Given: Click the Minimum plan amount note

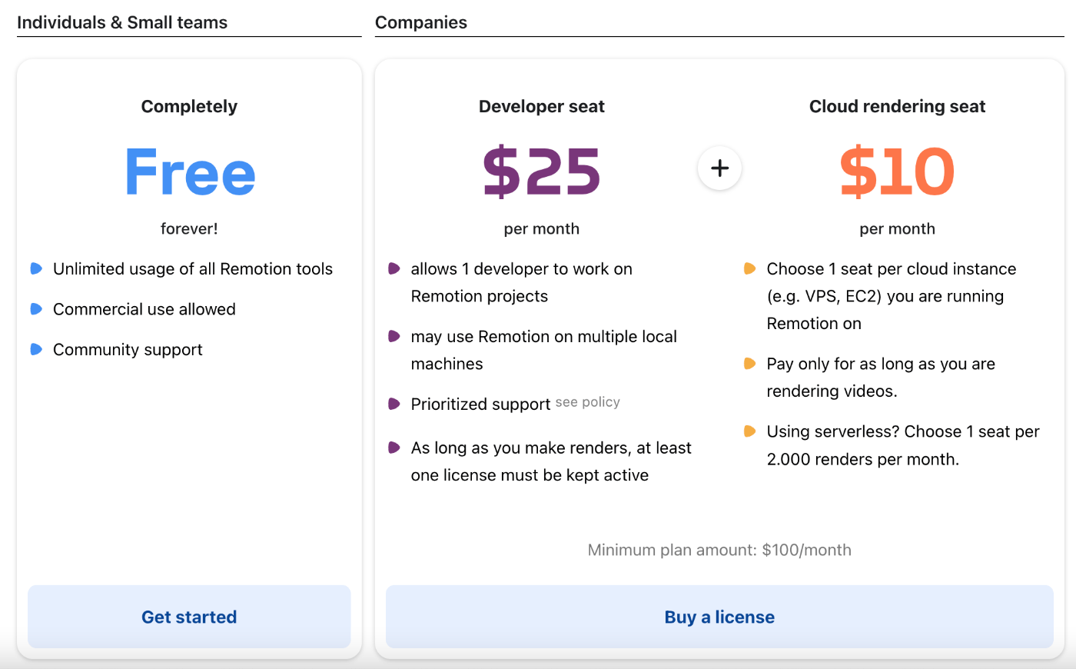Looking at the screenshot, I should [x=719, y=550].
